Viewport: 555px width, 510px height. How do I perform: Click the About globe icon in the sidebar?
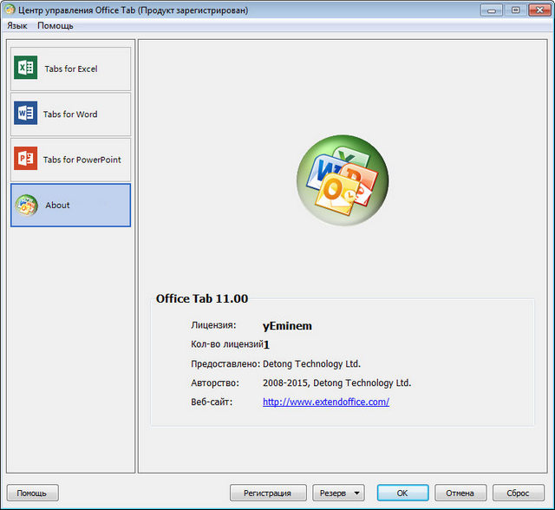pos(26,206)
